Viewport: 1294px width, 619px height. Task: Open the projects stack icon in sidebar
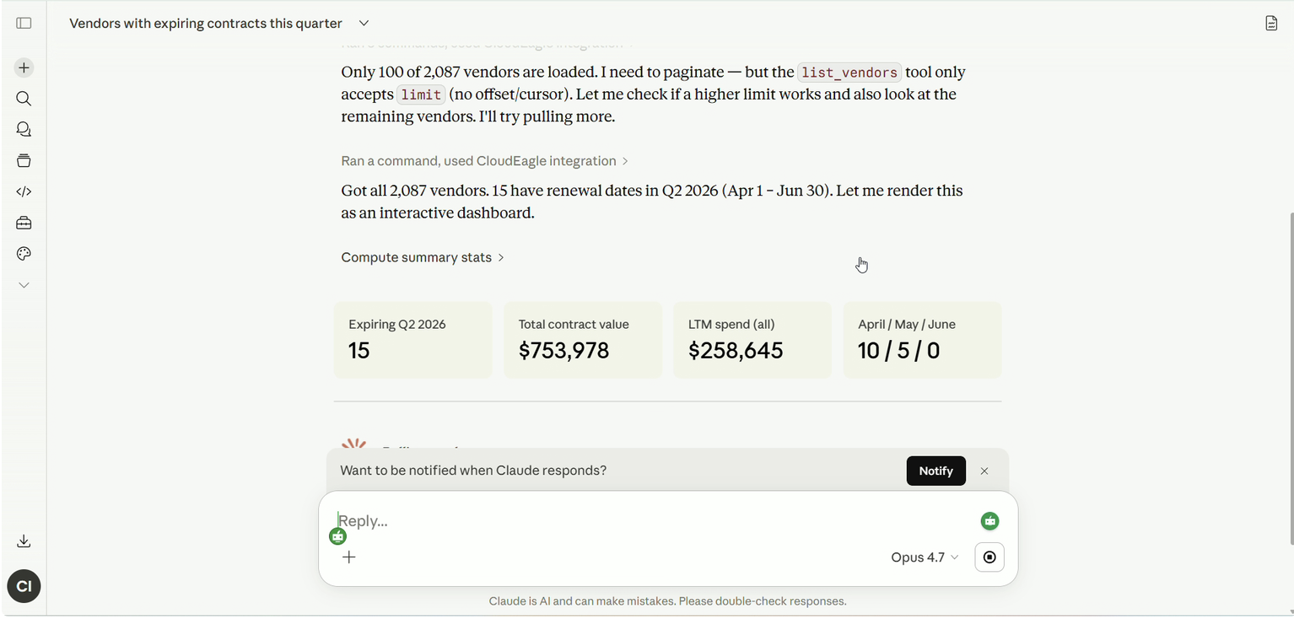[x=24, y=160]
